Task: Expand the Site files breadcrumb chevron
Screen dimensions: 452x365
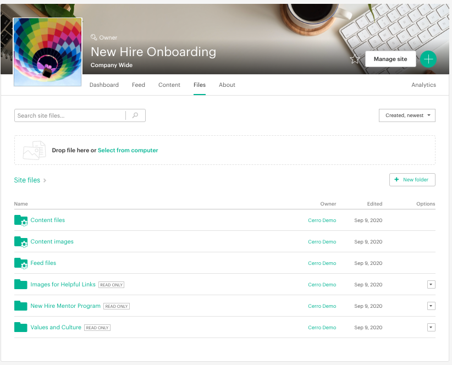Action: pyautogui.click(x=45, y=180)
